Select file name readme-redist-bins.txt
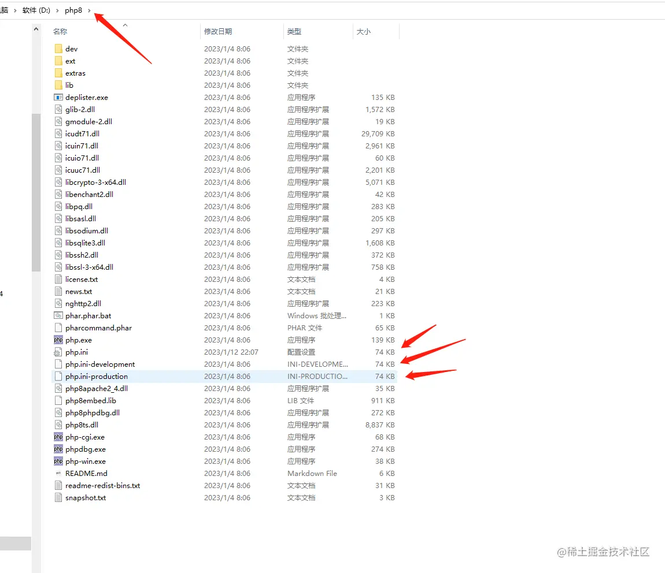This screenshot has width=665, height=573. click(102, 485)
